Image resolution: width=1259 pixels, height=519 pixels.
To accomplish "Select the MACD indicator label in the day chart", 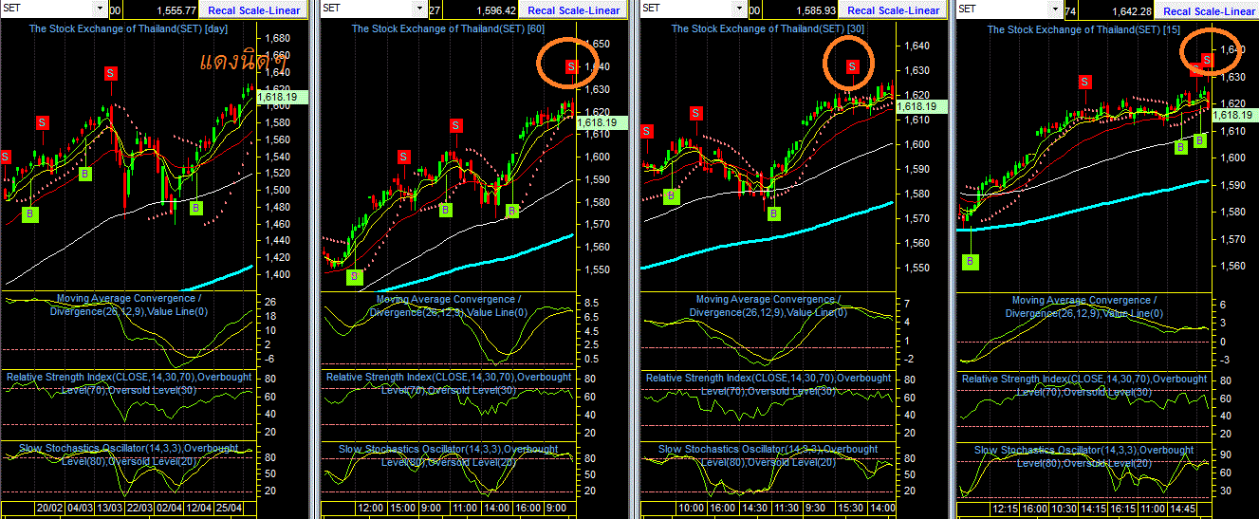I will coord(128,306).
